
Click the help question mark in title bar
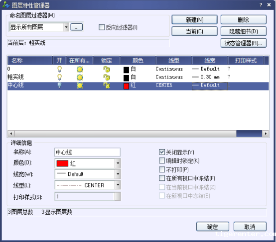click(x=261, y=5)
